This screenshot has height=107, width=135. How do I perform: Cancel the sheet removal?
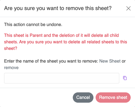coord(83,98)
